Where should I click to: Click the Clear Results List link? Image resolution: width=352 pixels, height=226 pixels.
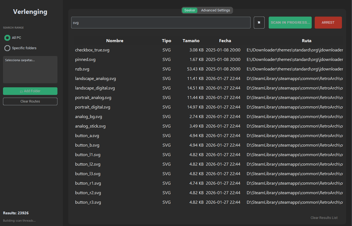click(x=324, y=218)
